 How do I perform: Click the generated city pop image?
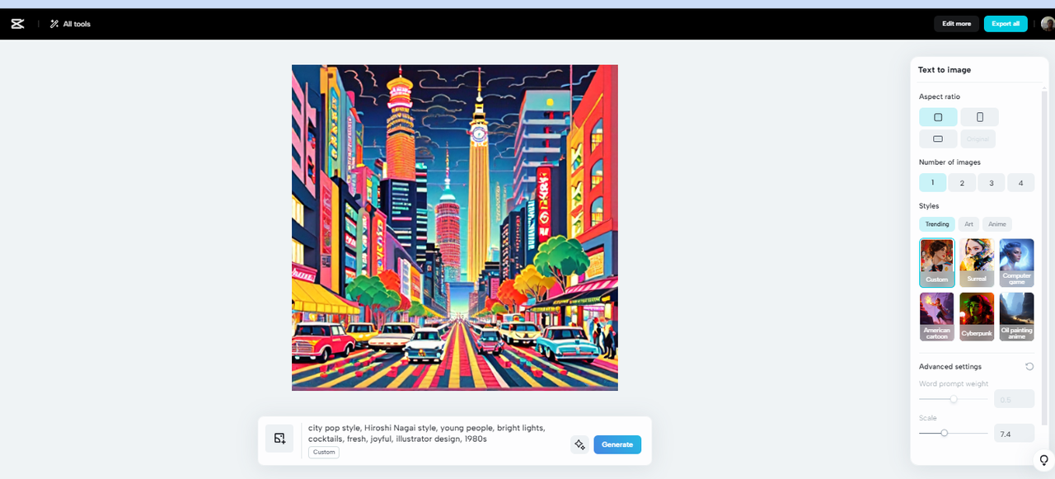(455, 228)
